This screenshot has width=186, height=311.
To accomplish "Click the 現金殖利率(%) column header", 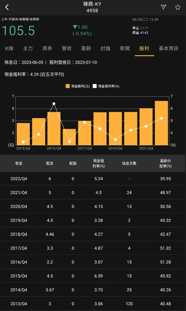I will point(98,163).
